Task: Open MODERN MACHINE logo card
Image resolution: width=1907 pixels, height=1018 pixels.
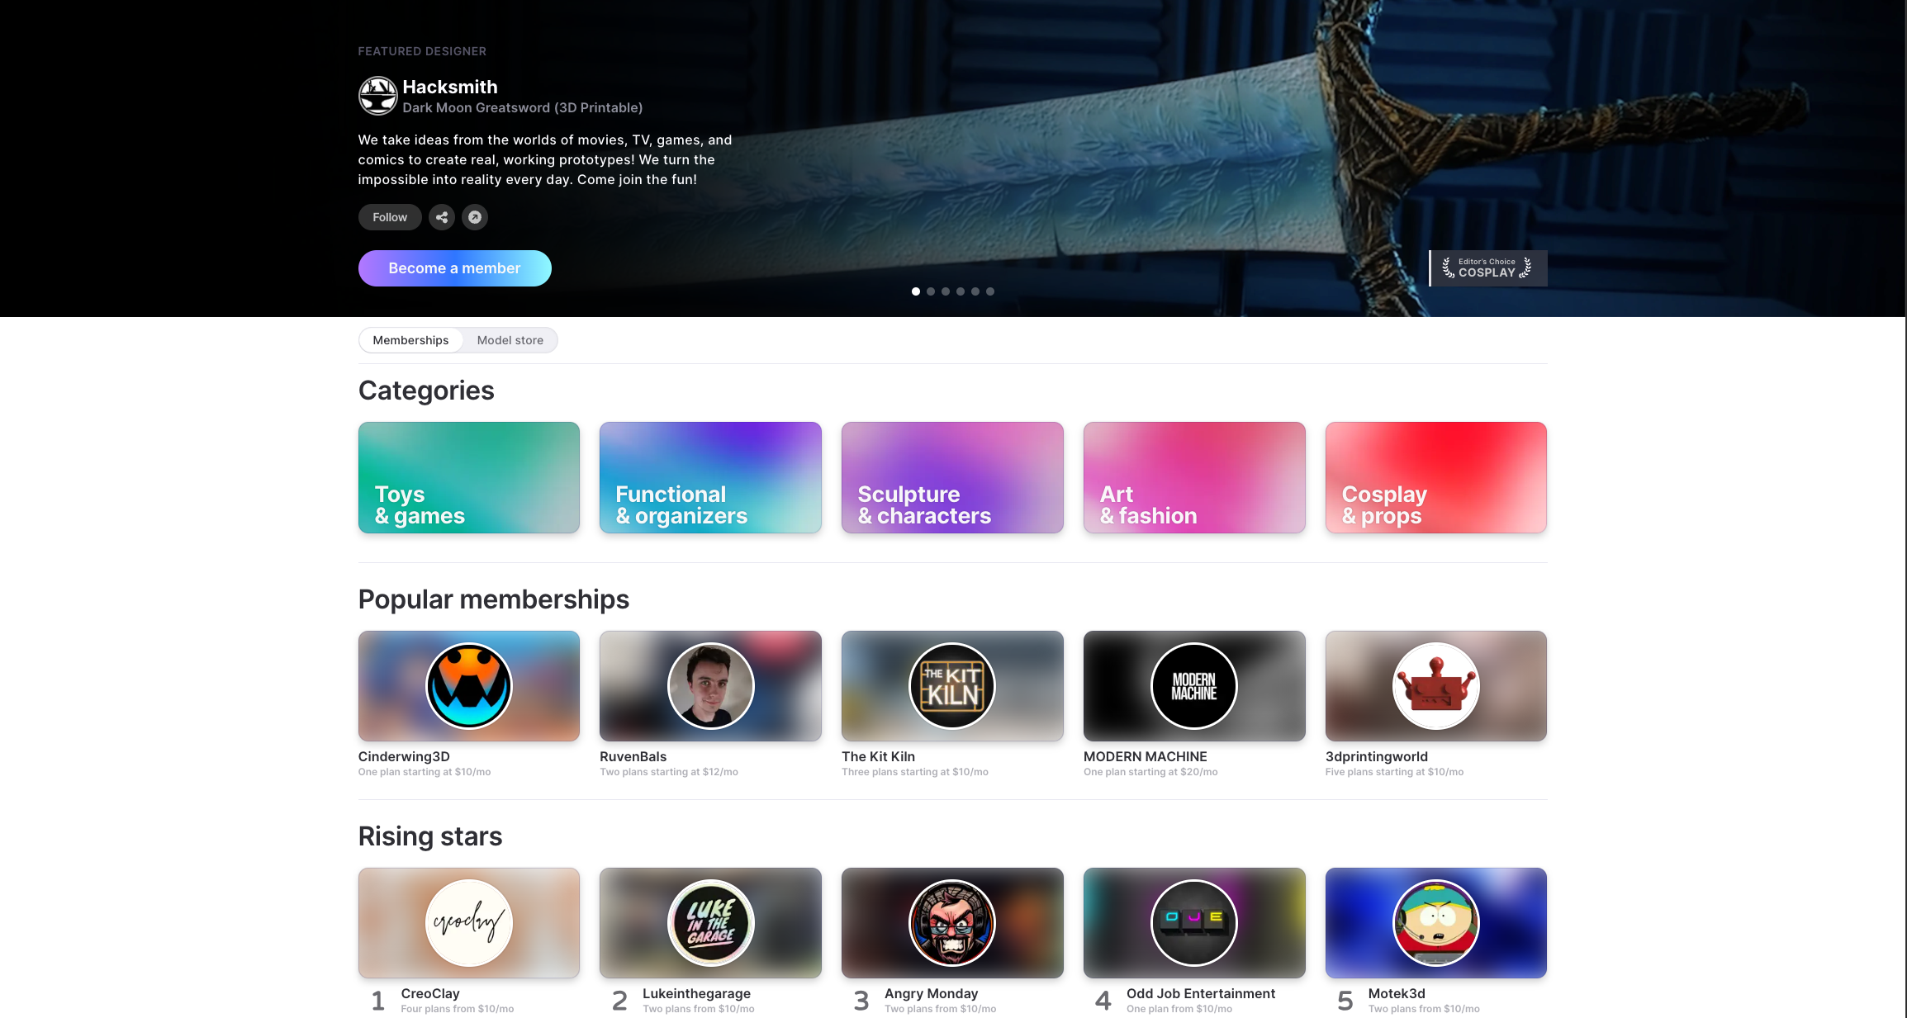Action: [1193, 685]
